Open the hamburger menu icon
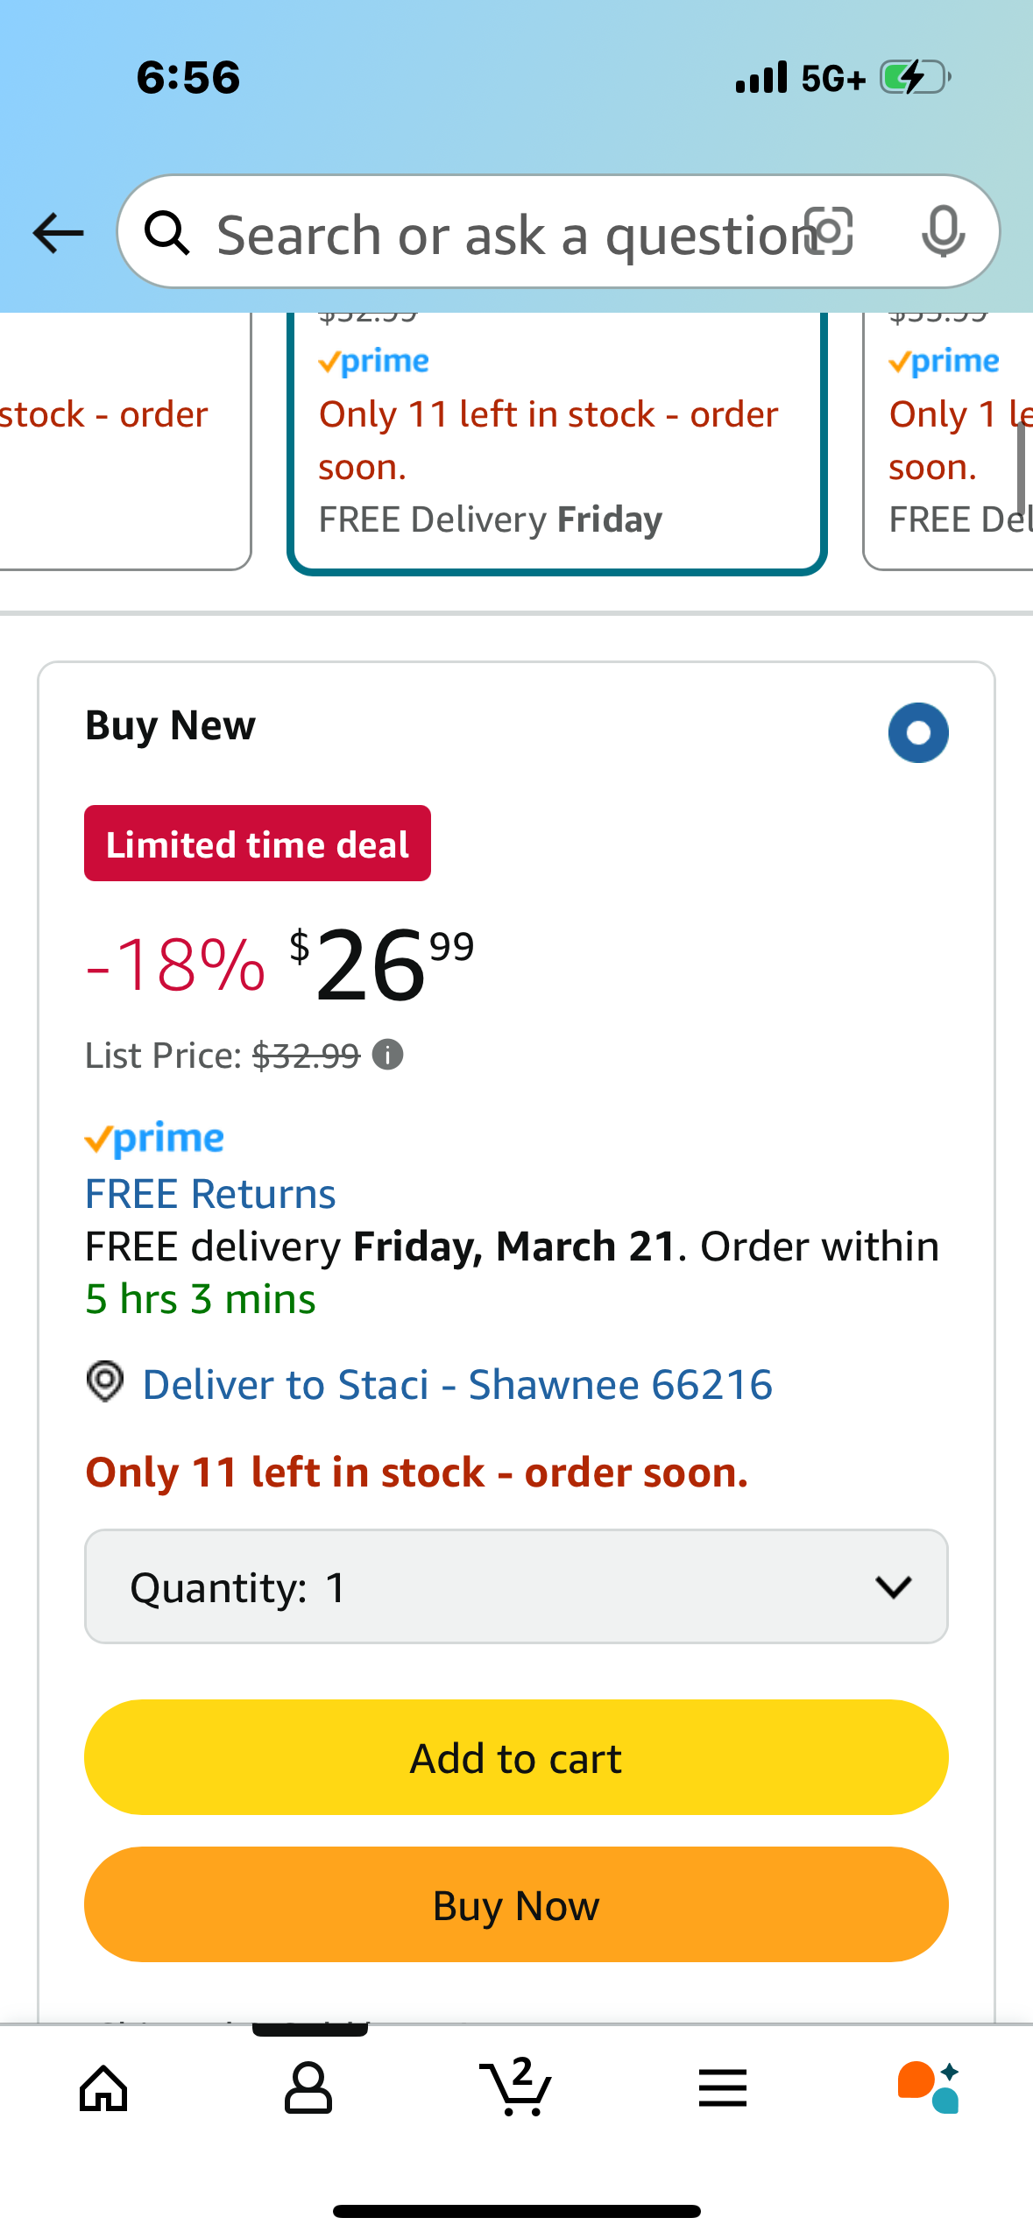Viewport: 1033px width, 2239px height. 723,2088
